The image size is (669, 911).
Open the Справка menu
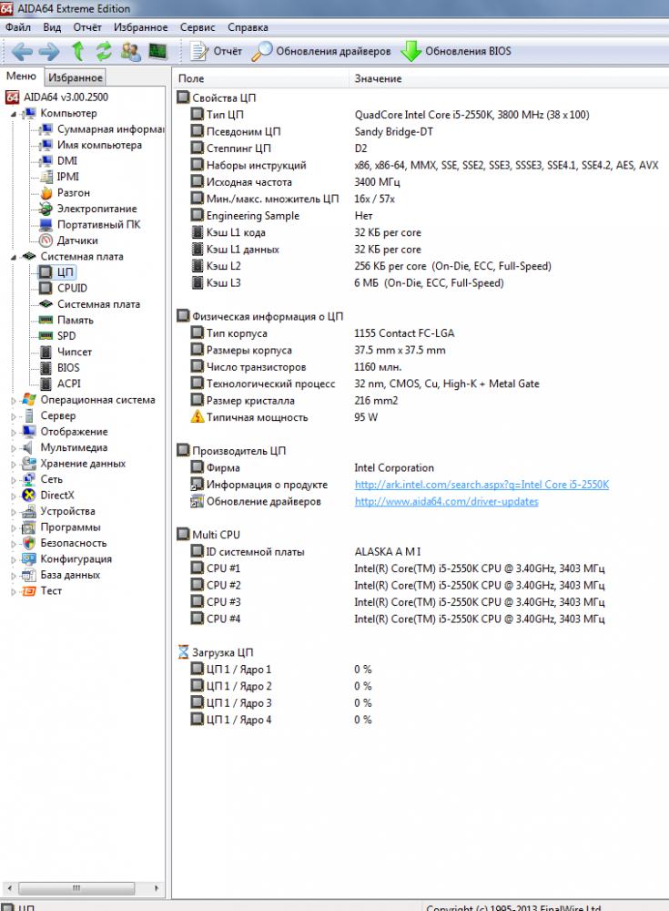[x=248, y=27]
